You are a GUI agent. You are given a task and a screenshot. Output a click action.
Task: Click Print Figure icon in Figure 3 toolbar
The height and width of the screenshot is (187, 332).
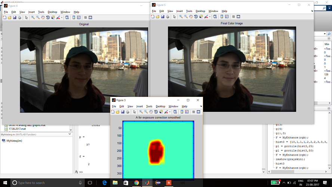tap(127, 111)
